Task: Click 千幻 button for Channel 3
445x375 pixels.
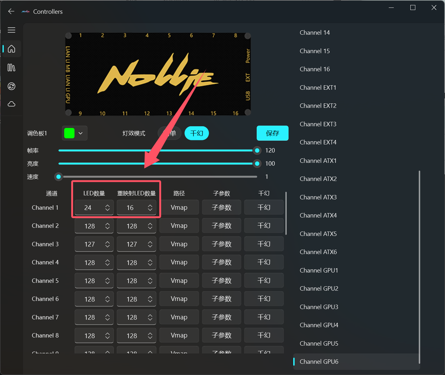Action: point(264,244)
